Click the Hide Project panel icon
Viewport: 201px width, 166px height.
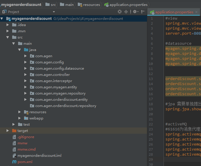[x=143, y=12]
